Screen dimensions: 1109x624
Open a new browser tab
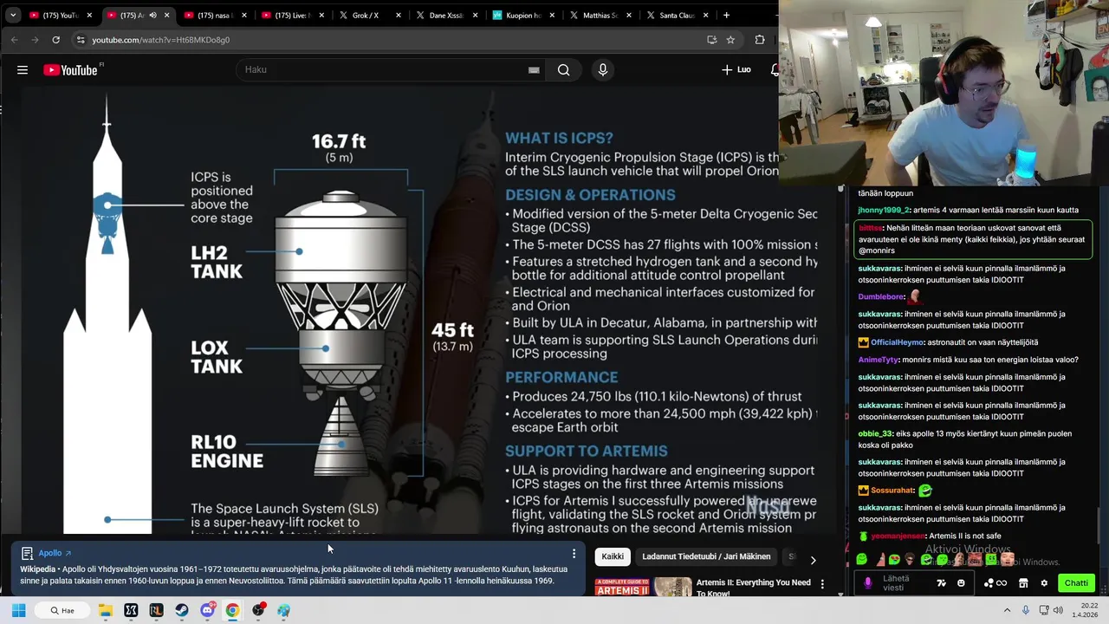pos(726,15)
